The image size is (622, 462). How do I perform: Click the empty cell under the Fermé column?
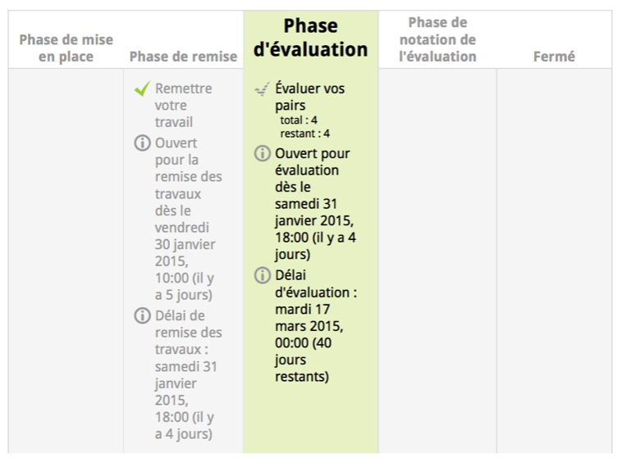point(554,260)
